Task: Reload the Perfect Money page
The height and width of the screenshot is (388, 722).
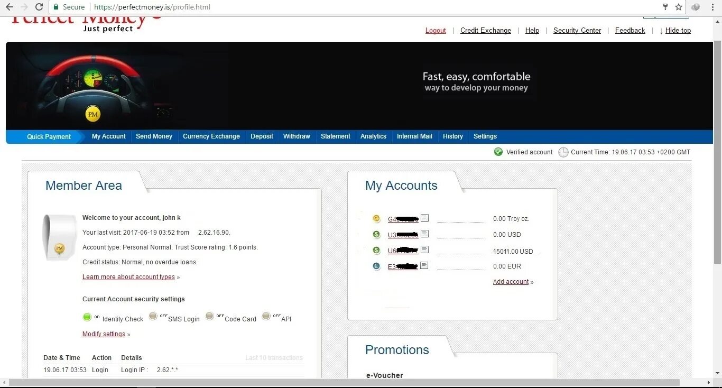Action: [39, 7]
